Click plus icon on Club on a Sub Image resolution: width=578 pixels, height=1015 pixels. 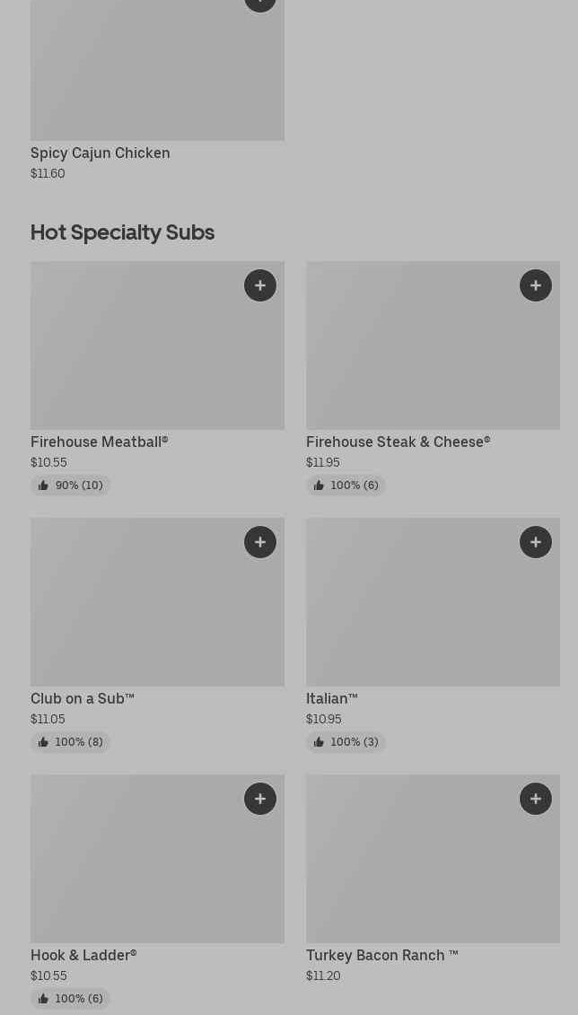260,542
